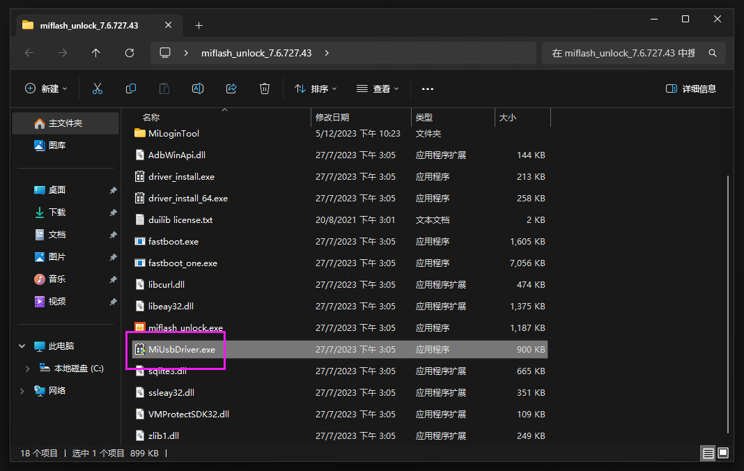Sort files by 修改日期 column header
Image resolution: width=744 pixels, height=471 pixels.
click(x=333, y=118)
